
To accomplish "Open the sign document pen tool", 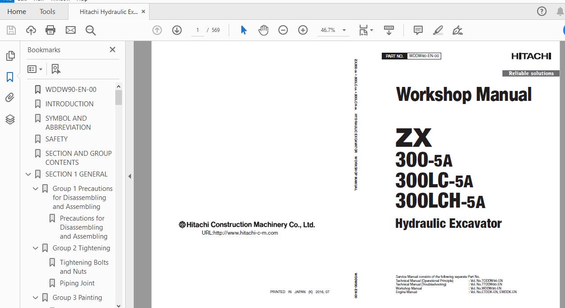I will point(457,30).
